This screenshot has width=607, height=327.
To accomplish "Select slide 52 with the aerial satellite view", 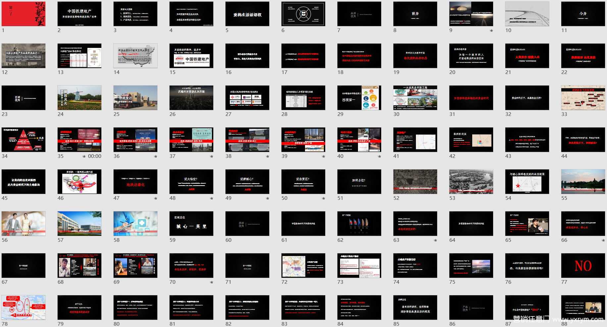I will tap(415, 182).
